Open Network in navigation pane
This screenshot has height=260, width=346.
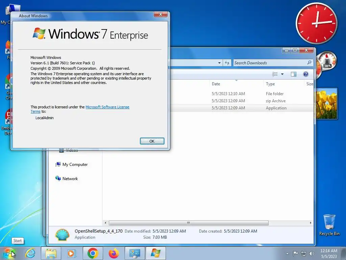coord(67,179)
